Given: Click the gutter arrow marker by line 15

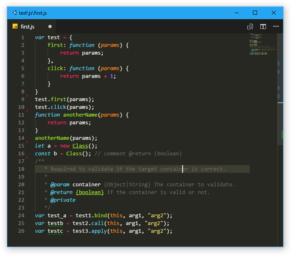Looking at the screenshot, I should (x=27, y=142).
